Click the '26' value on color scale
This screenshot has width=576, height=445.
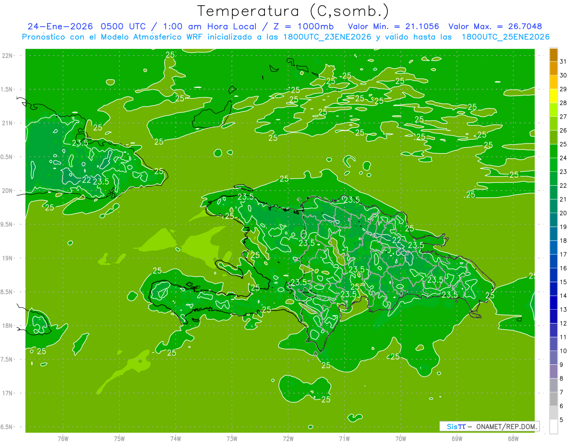pyautogui.click(x=564, y=130)
